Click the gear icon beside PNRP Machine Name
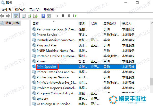The height and width of the screenshot is (106, 153). [x=34, y=50]
